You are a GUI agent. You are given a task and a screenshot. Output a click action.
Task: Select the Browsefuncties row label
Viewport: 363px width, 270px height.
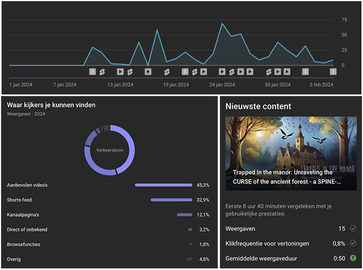[x=23, y=244]
